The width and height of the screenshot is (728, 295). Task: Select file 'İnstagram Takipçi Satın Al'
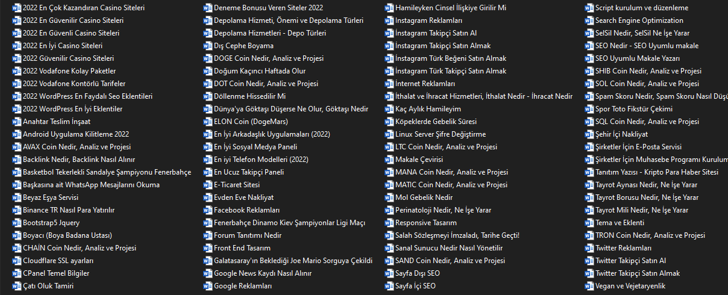(x=436, y=33)
